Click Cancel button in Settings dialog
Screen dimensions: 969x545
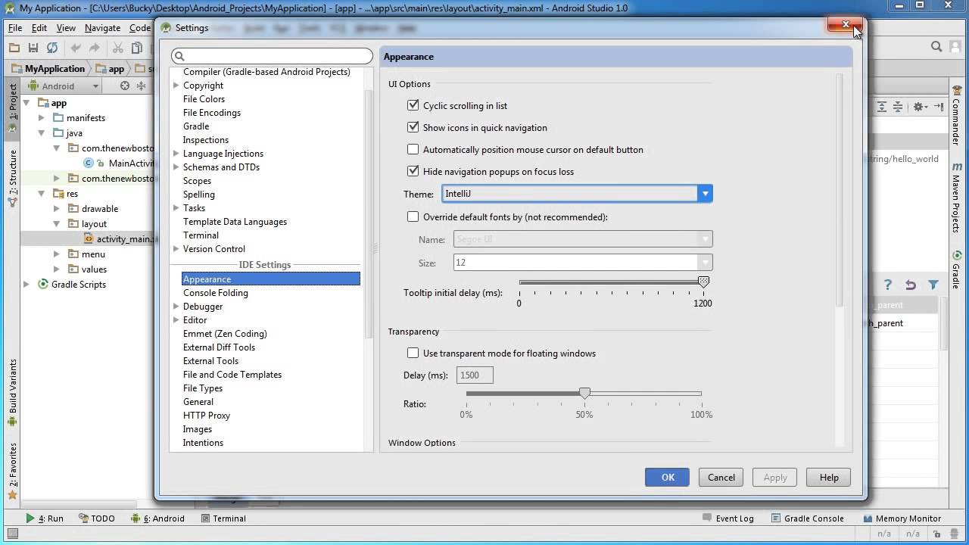[721, 478]
